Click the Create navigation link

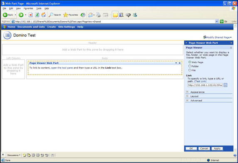click(x=52, y=27)
